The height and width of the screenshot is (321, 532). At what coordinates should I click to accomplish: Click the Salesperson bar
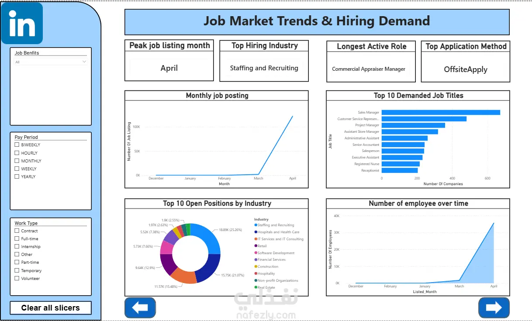[403, 151]
